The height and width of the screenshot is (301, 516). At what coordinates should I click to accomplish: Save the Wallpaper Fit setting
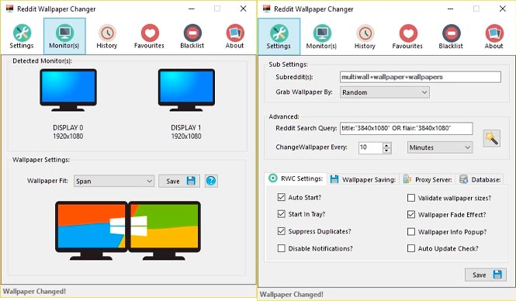(179, 181)
